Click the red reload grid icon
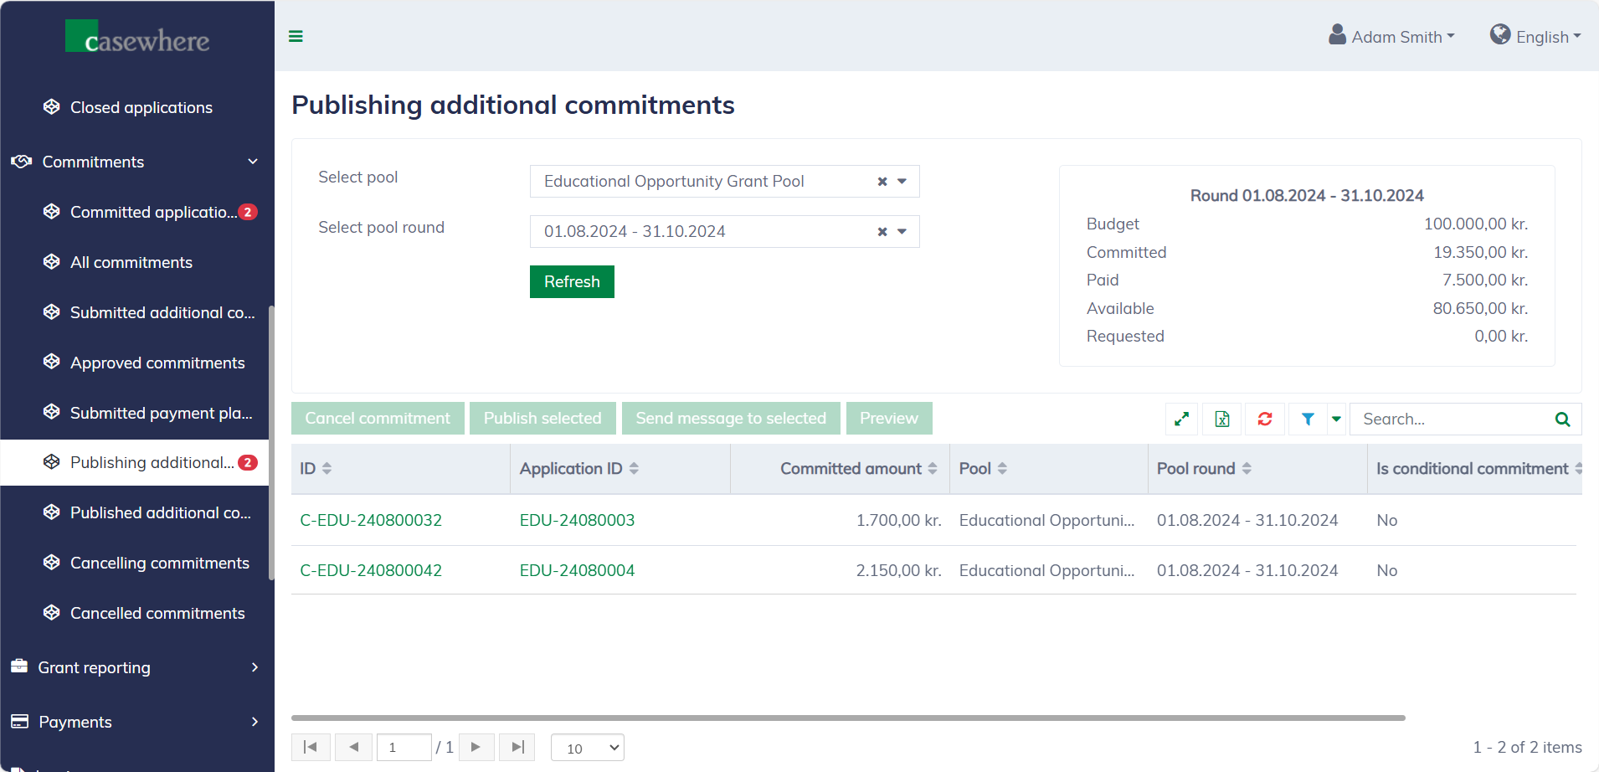The width and height of the screenshot is (1599, 772). point(1264,419)
